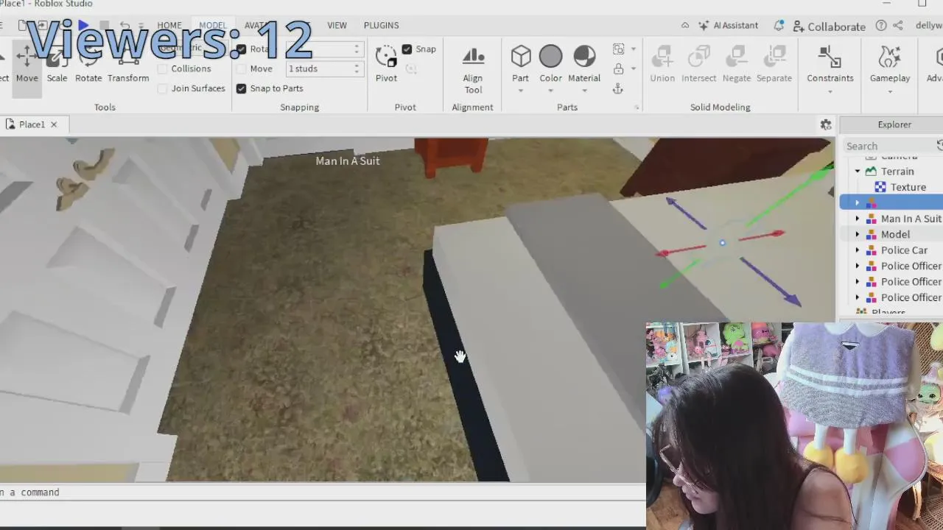Toggle the Anchor icon
Image resolution: width=943 pixels, height=530 pixels.
tap(618, 88)
